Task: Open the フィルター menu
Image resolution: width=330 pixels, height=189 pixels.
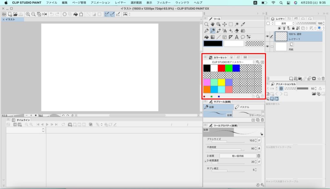Action: tap(164, 3)
